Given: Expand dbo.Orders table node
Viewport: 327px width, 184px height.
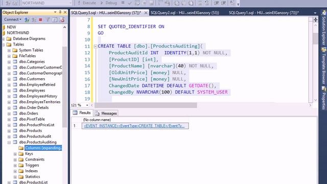Looking at the screenshot, I should (9, 113).
